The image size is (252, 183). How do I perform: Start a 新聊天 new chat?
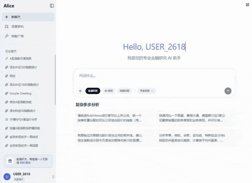click(x=28, y=17)
